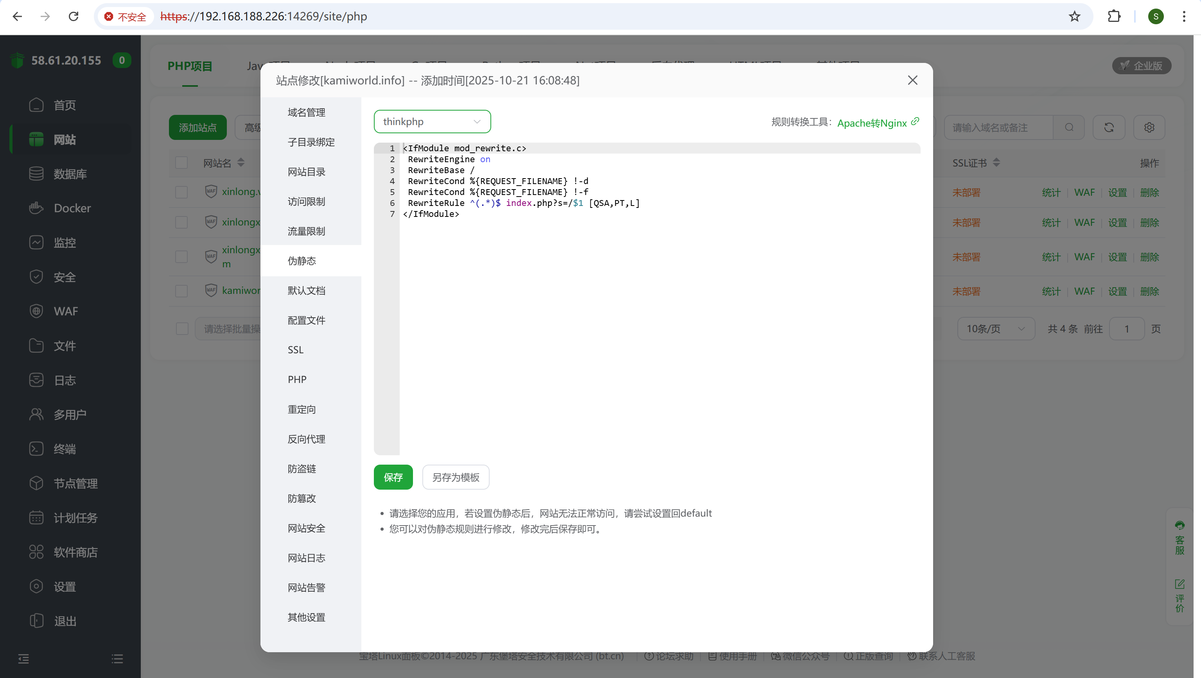Viewport: 1201px width, 678px height.
Task: Check the first xinlong site row checkbox
Action: coord(181,192)
